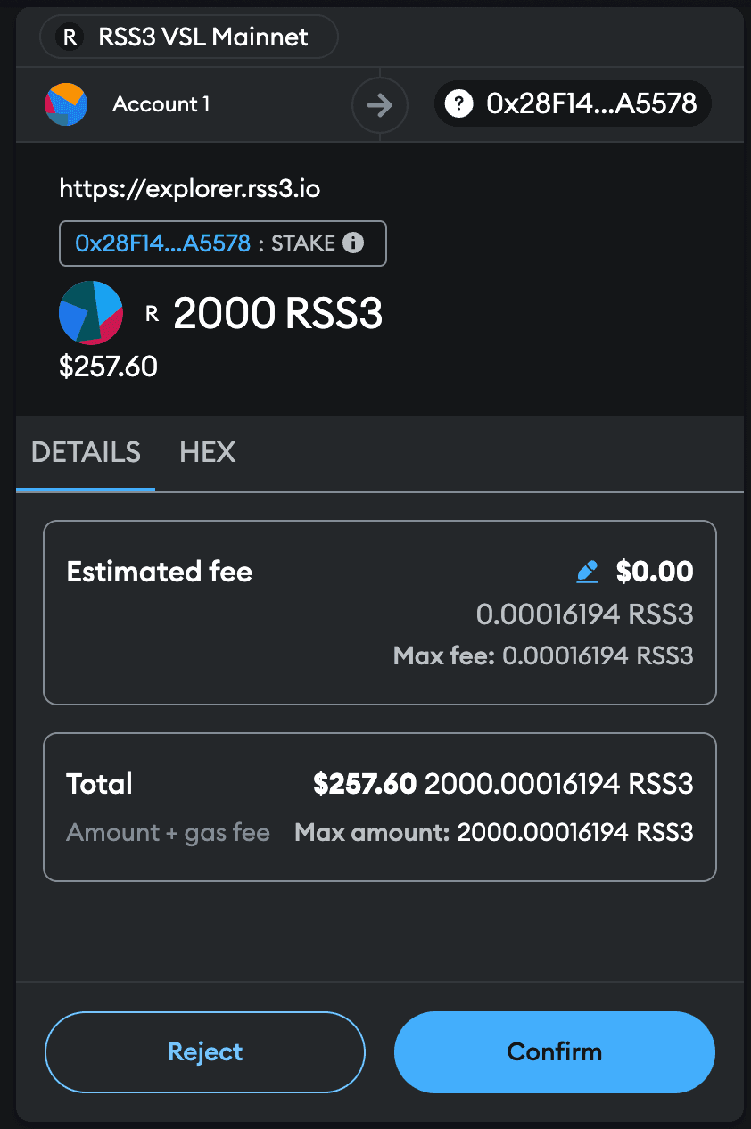Click the small R token icon before amount
Image resolution: width=751 pixels, height=1129 pixels.
[152, 313]
